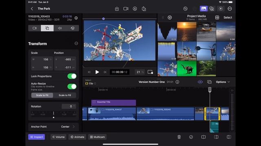Open the import media icon
Viewport: 261px width, 146px height.
(x=117, y=9)
